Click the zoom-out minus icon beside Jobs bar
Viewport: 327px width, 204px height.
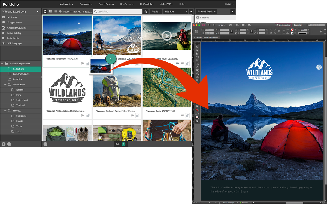(x=46, y=144)
